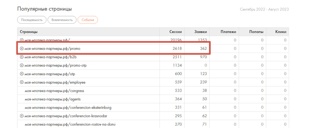This screenshot has height=128, width=309.
Task: Select the События tab
Action: pyautogui.click(x=88, y=20)
